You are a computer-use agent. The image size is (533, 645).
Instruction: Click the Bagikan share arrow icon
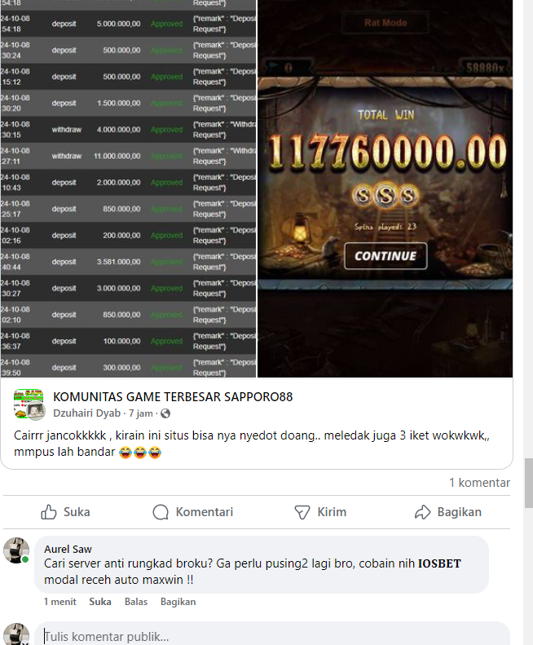[422, 512]
